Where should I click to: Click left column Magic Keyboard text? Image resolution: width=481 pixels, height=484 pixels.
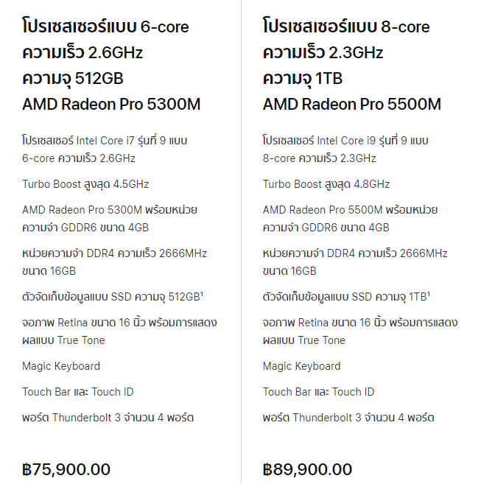tap(61, 366)
